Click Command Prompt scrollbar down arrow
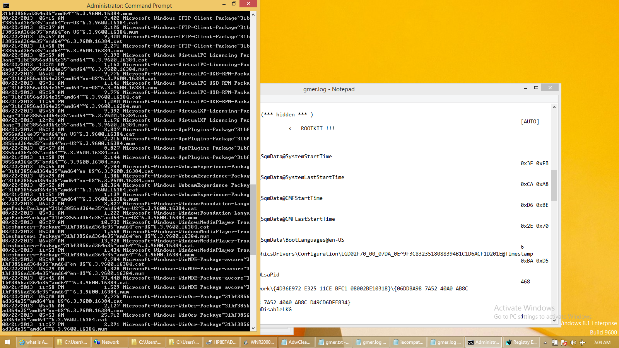Image resolution: width=619 pixels, height=348 pixels. click(x=253, y=328)
